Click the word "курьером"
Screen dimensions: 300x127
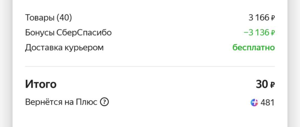[84, 48]
